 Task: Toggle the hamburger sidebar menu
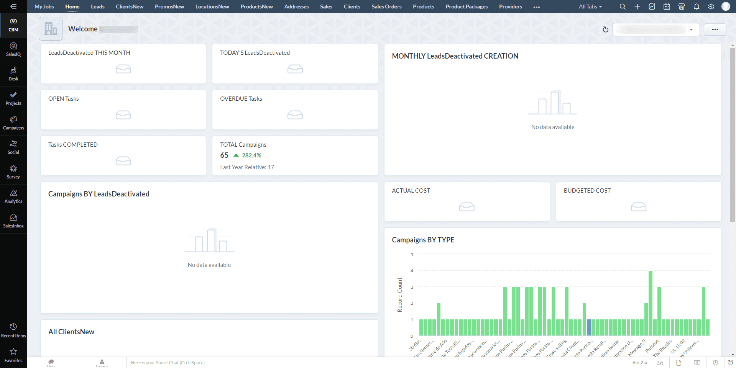click(13, 7)
